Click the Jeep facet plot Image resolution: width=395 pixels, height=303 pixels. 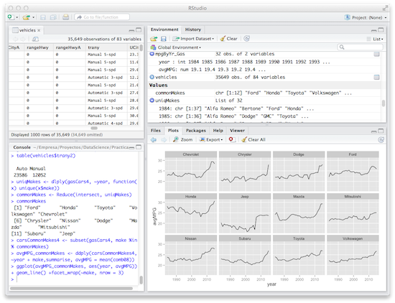pyautogui.click(x=245, y=213)
